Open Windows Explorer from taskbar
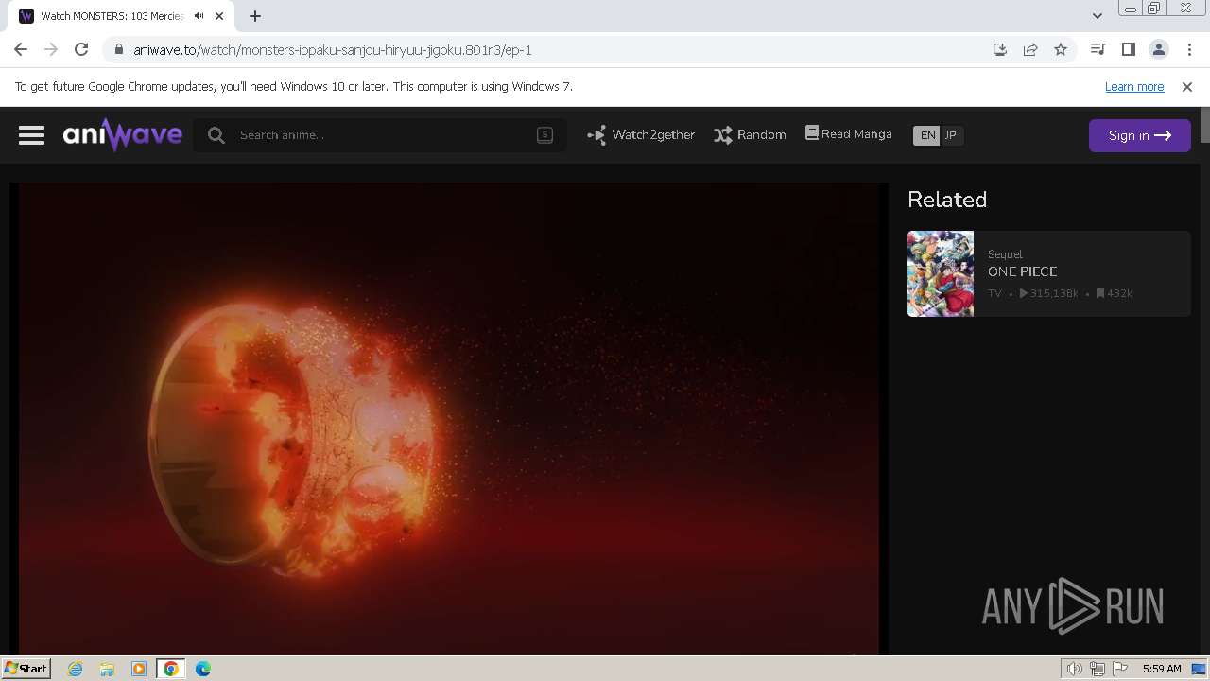 point(107,669)
